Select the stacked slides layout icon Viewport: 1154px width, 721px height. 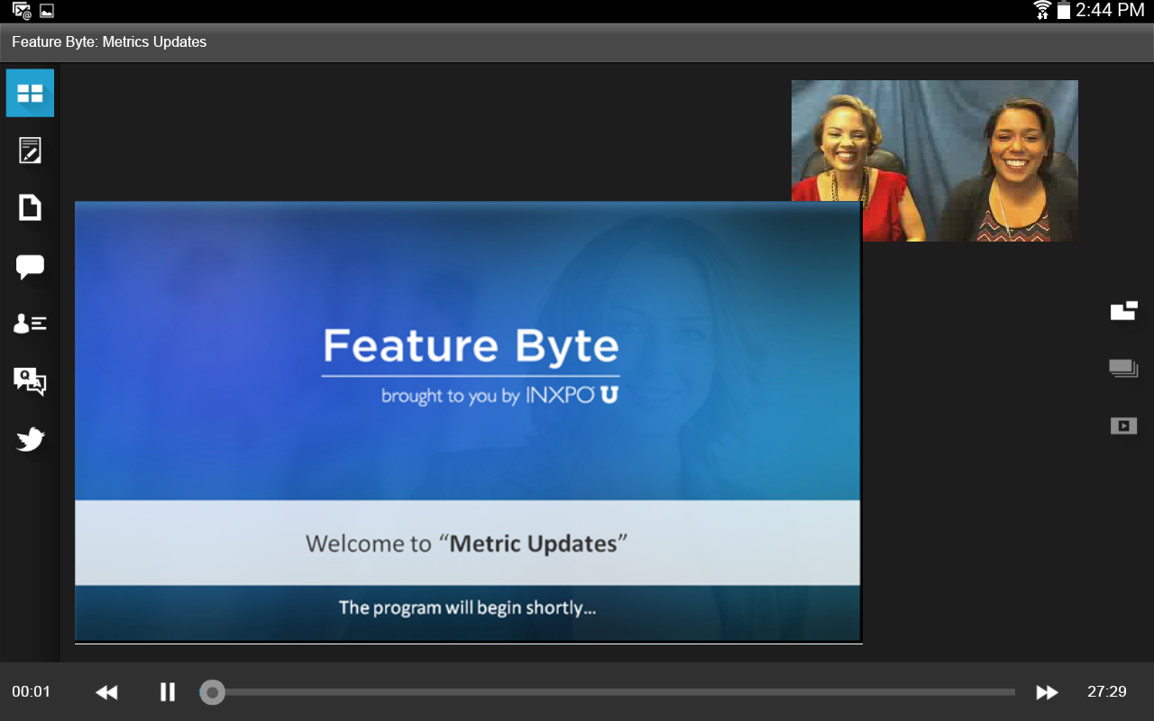coord(1123,368)
